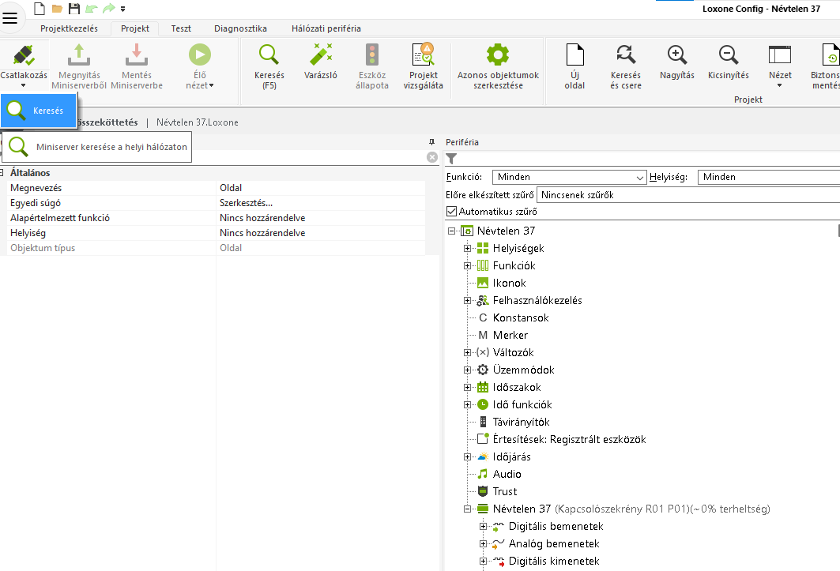
Task: Select Értesítések: Regisztrált eszközök
Action: 569,439
